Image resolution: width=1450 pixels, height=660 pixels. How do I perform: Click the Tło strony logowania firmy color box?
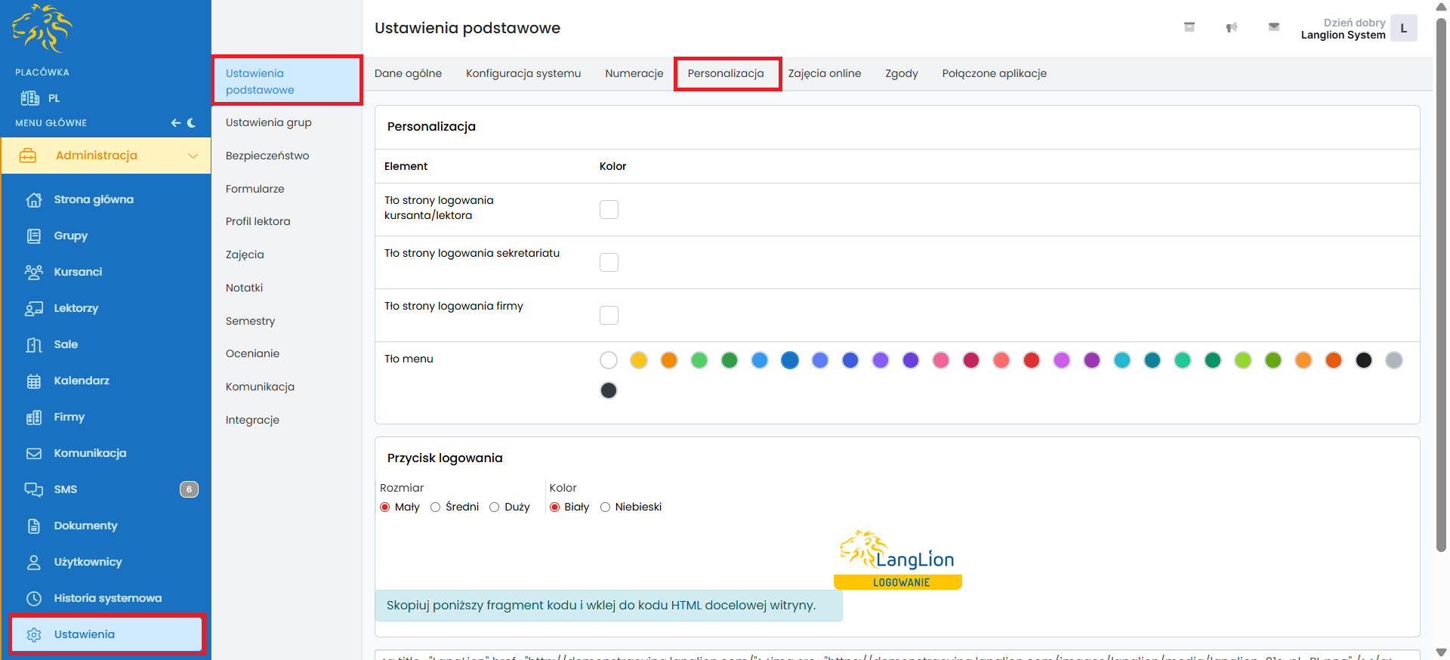(609, 315)
